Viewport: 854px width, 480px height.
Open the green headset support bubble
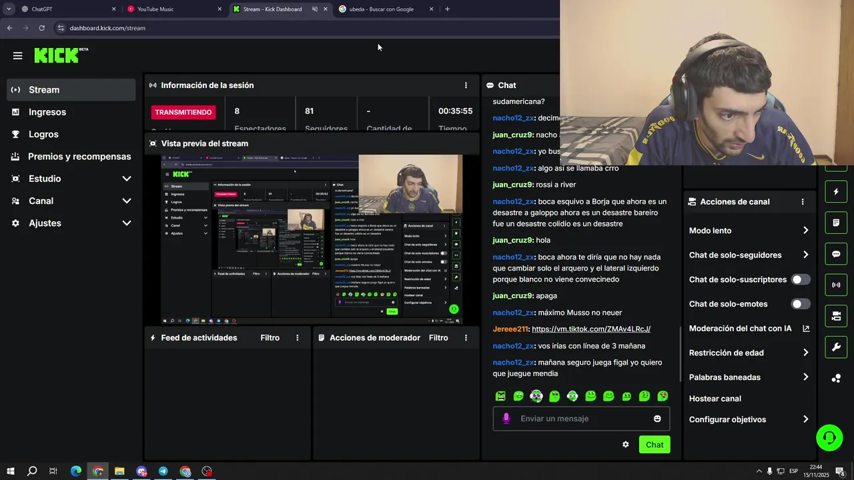[829, 438]
